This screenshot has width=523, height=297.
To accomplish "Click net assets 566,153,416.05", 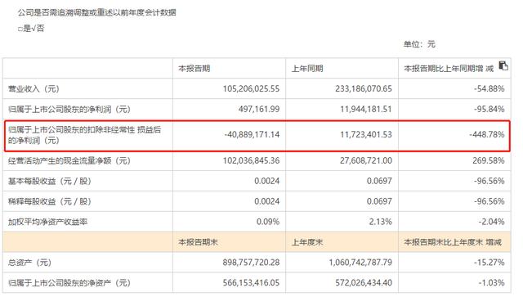I will (251, 283).
